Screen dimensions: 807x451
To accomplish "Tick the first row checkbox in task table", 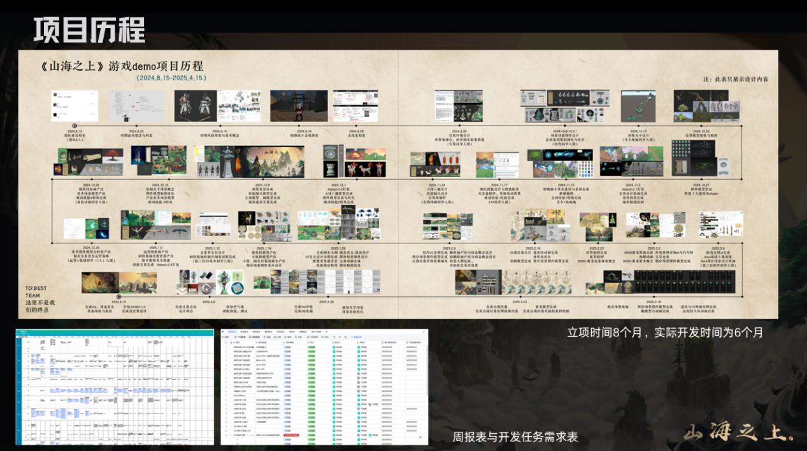I will click(226, 348).
